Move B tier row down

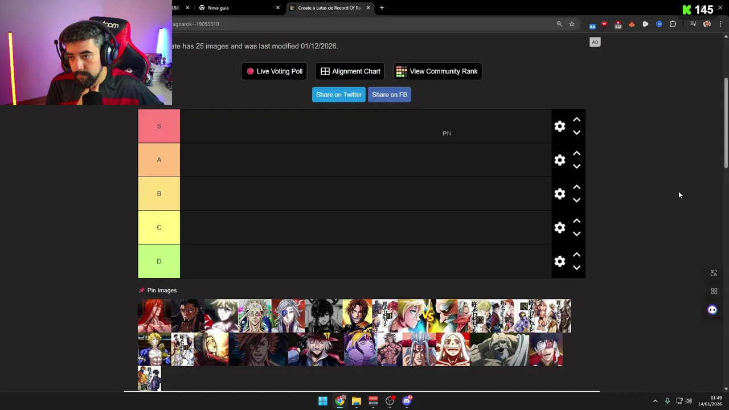click(x=576, y=200)
